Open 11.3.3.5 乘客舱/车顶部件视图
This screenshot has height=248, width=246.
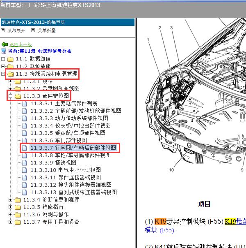tap(68, 133)
